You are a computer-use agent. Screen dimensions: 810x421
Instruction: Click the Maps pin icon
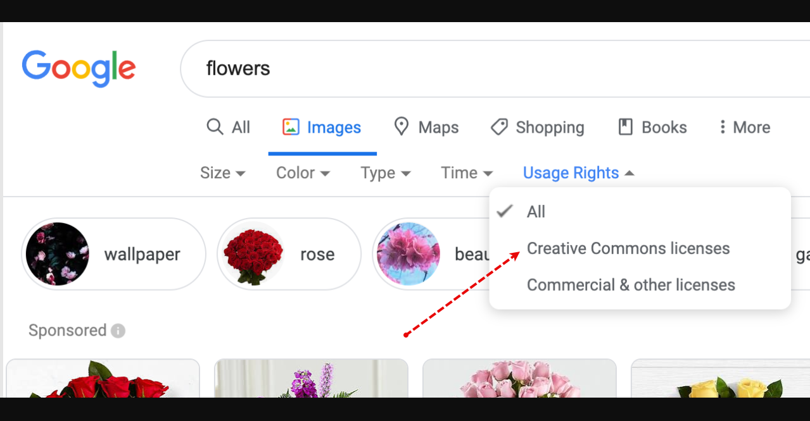(x=401, y=127)
